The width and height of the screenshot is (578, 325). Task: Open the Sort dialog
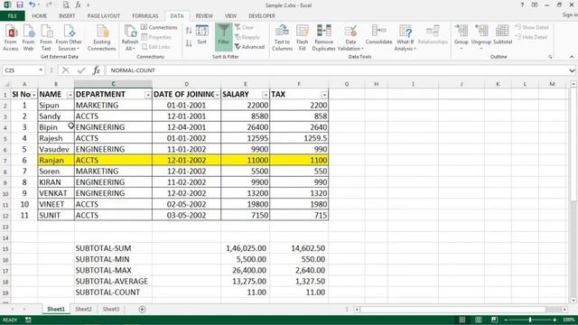[x=202, y=35]
